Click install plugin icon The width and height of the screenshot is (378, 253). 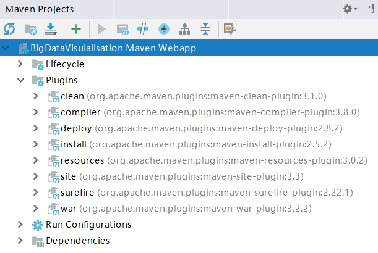pyautogui.click(x=53, y=145)
